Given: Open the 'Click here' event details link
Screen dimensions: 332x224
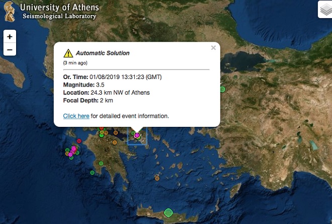Looking at the screenshot, I should (76, 116).
